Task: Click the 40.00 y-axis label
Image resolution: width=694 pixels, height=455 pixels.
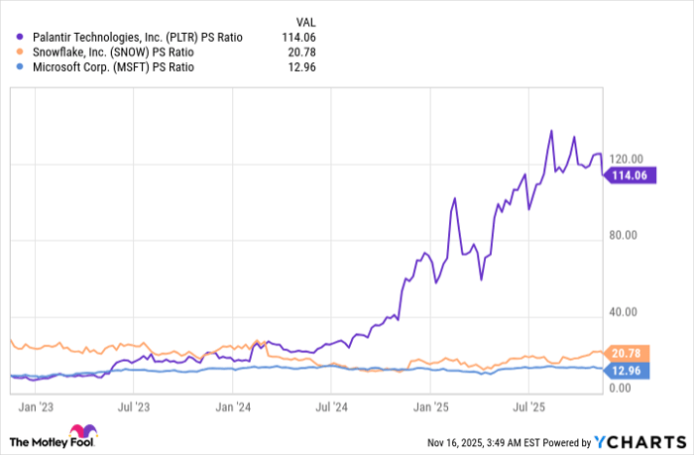Action: tap(624, 312)
